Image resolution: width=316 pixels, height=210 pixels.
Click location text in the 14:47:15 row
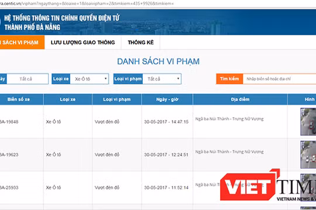[229, 119]
